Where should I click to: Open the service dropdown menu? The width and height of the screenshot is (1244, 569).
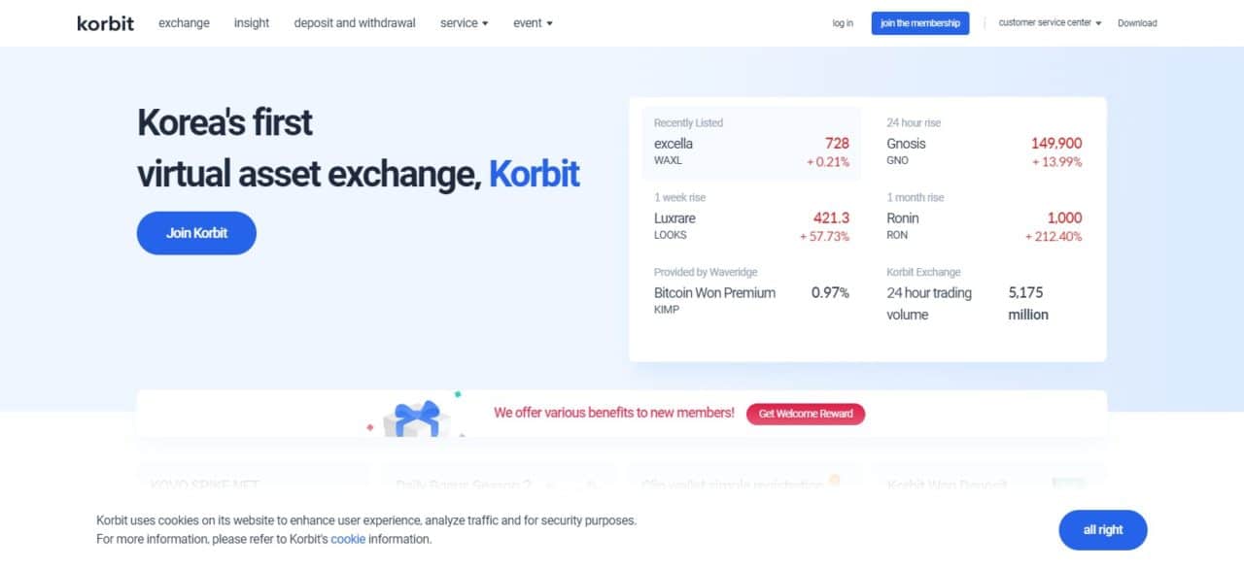click(464, 22)
